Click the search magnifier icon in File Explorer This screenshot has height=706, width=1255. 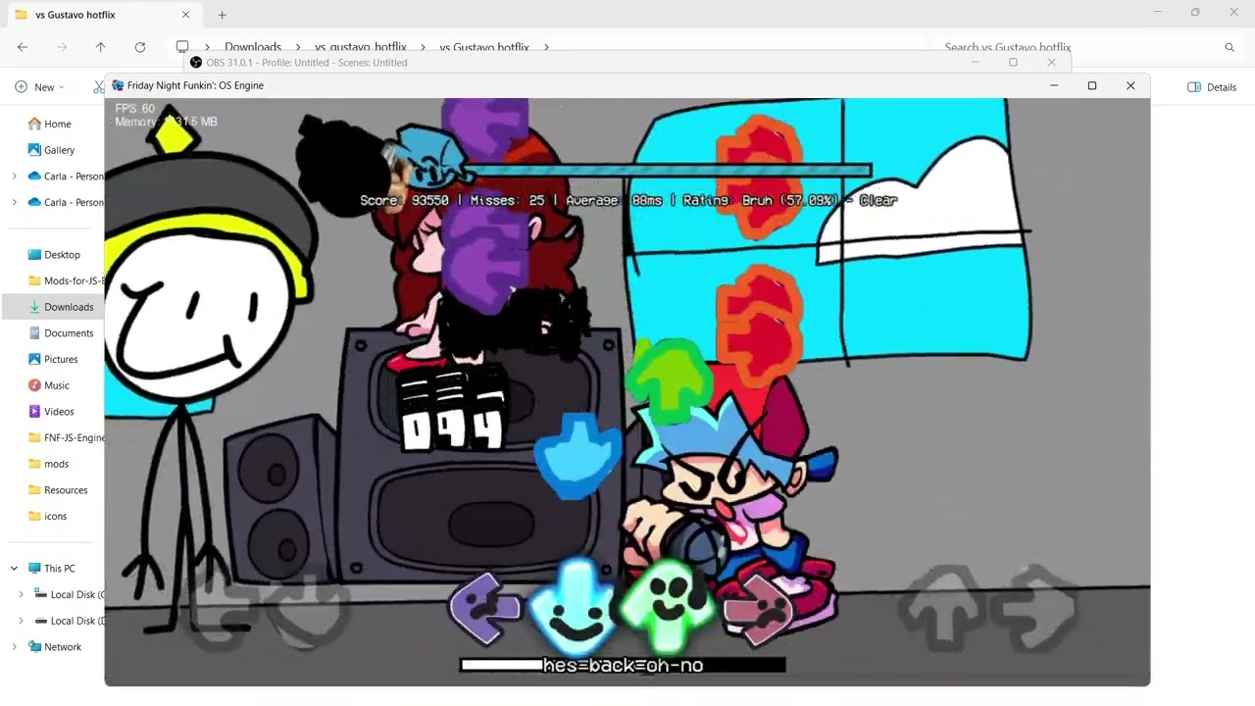pos(1230,47)
